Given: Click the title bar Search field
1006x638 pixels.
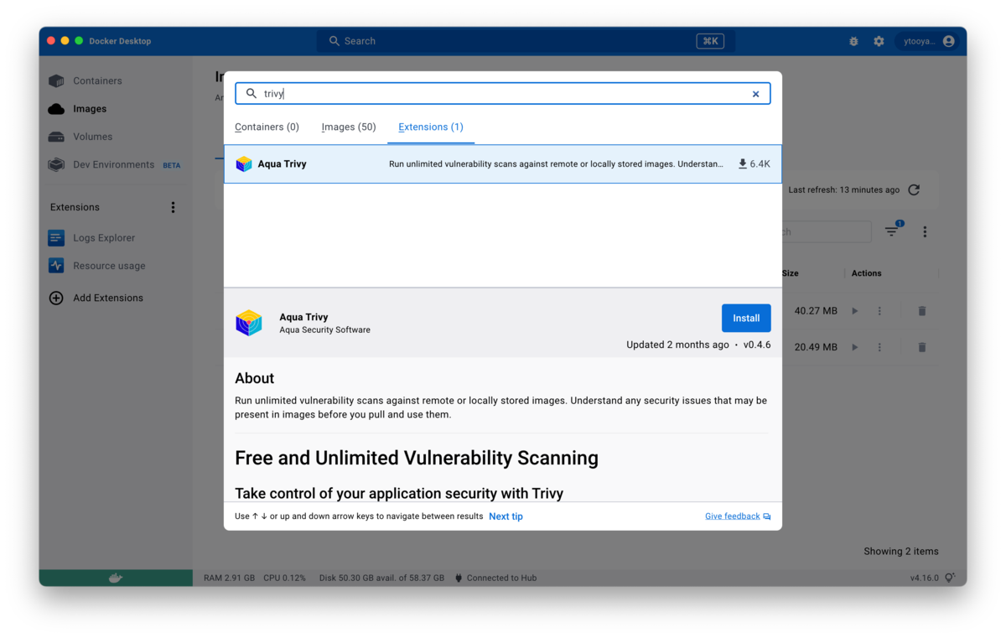Looking at the screenshot, I should point(526,41).
